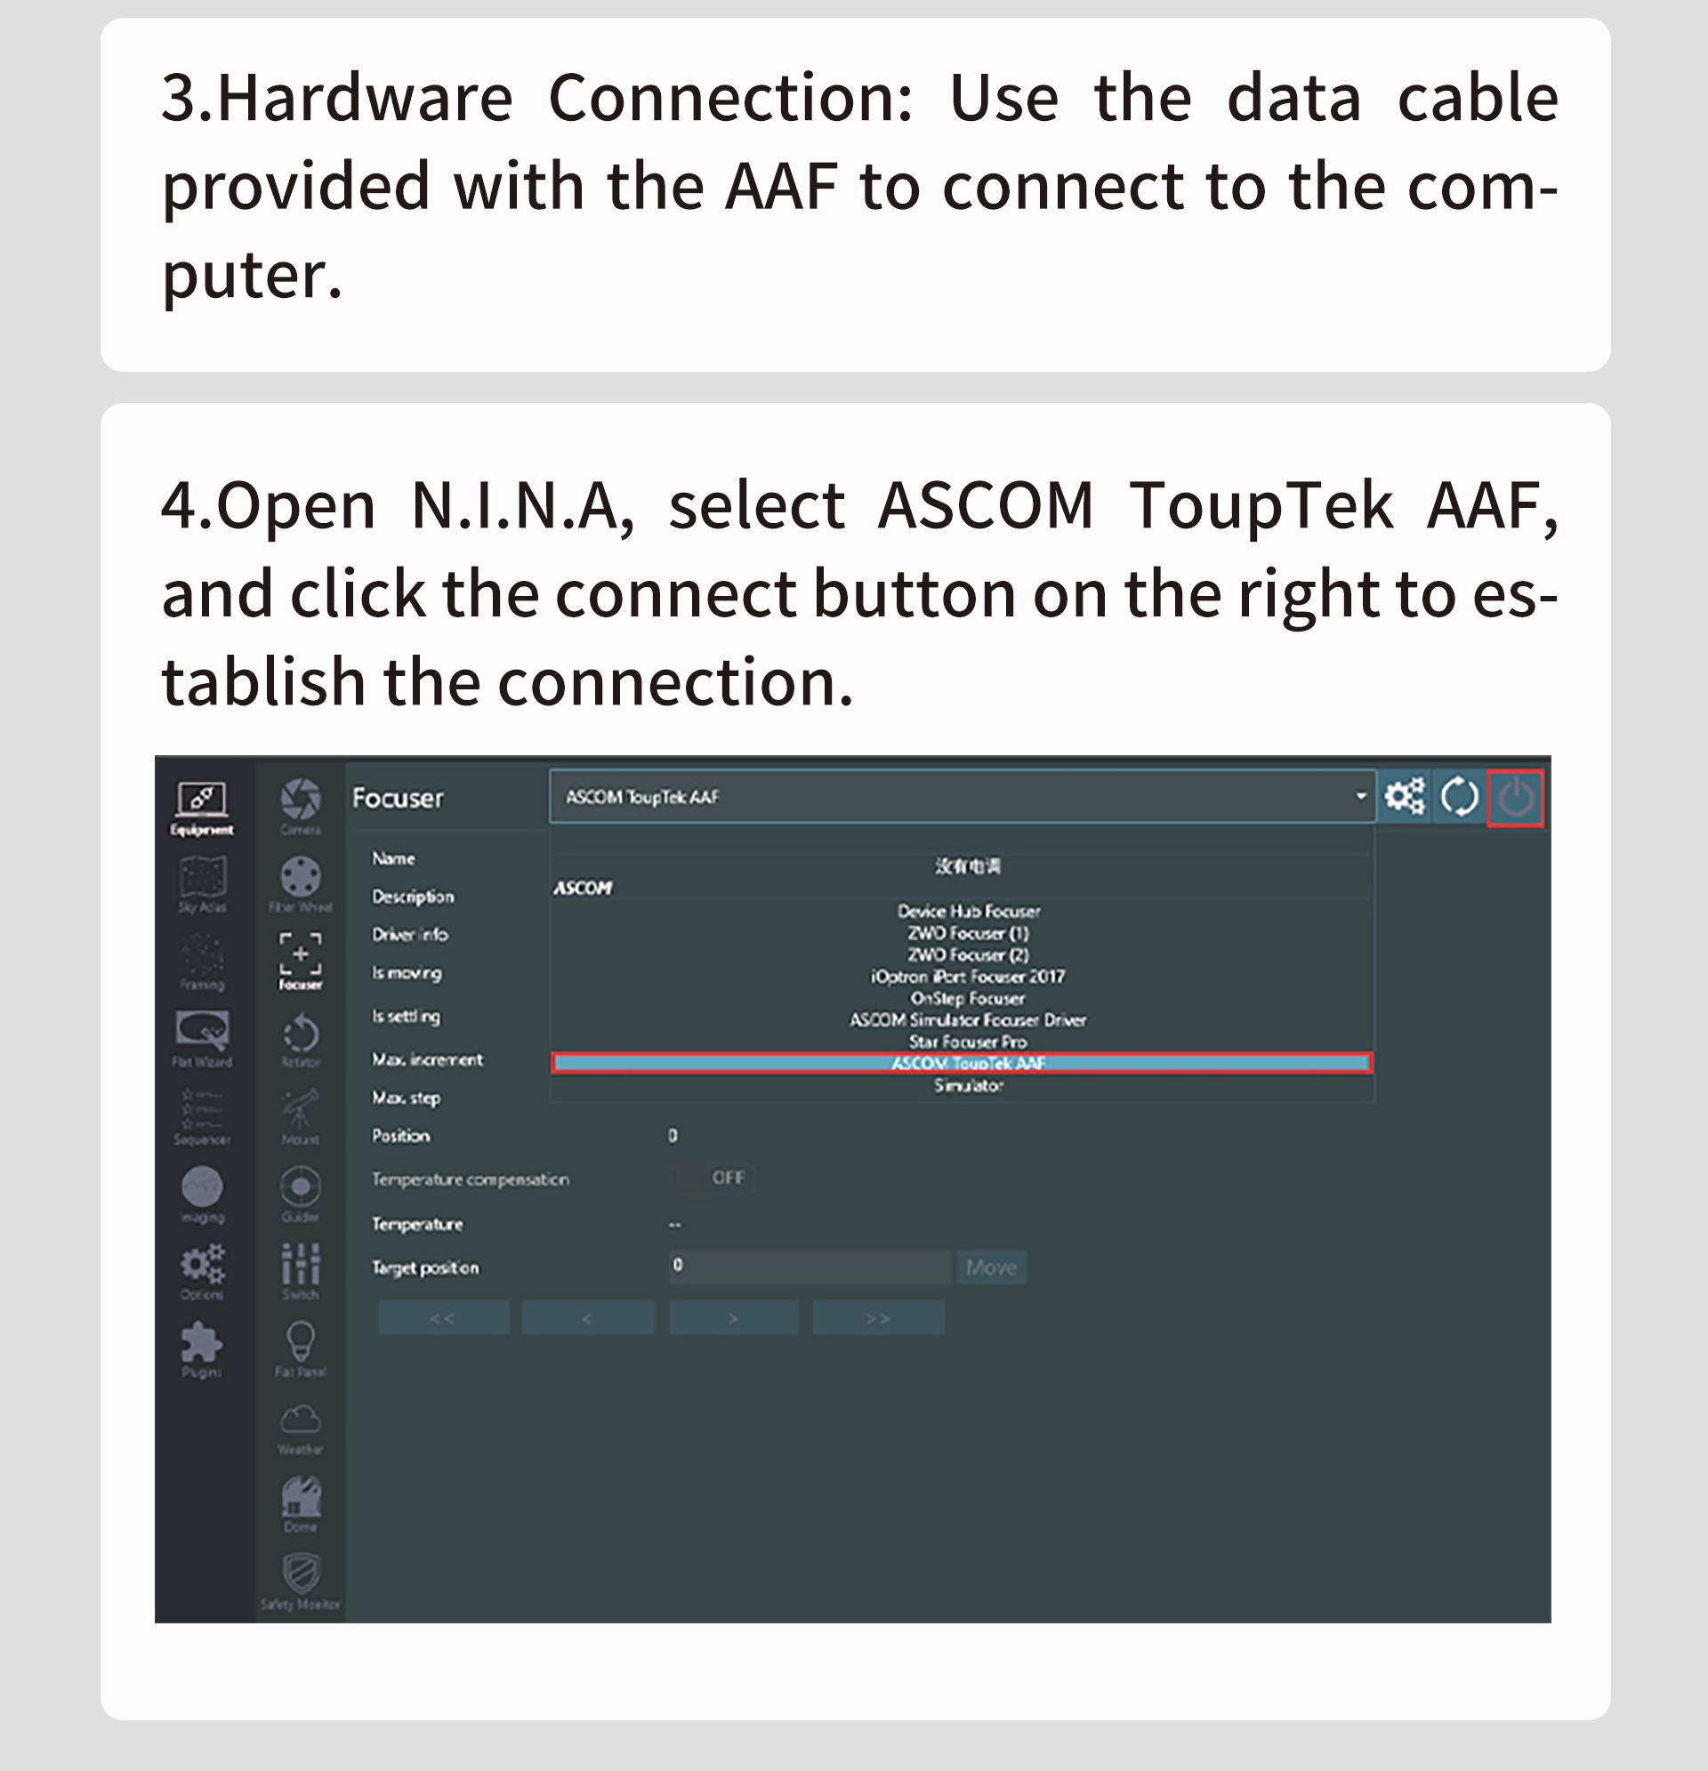
Task: Select Simulator from the focuser list
Action: [968, 1085]
